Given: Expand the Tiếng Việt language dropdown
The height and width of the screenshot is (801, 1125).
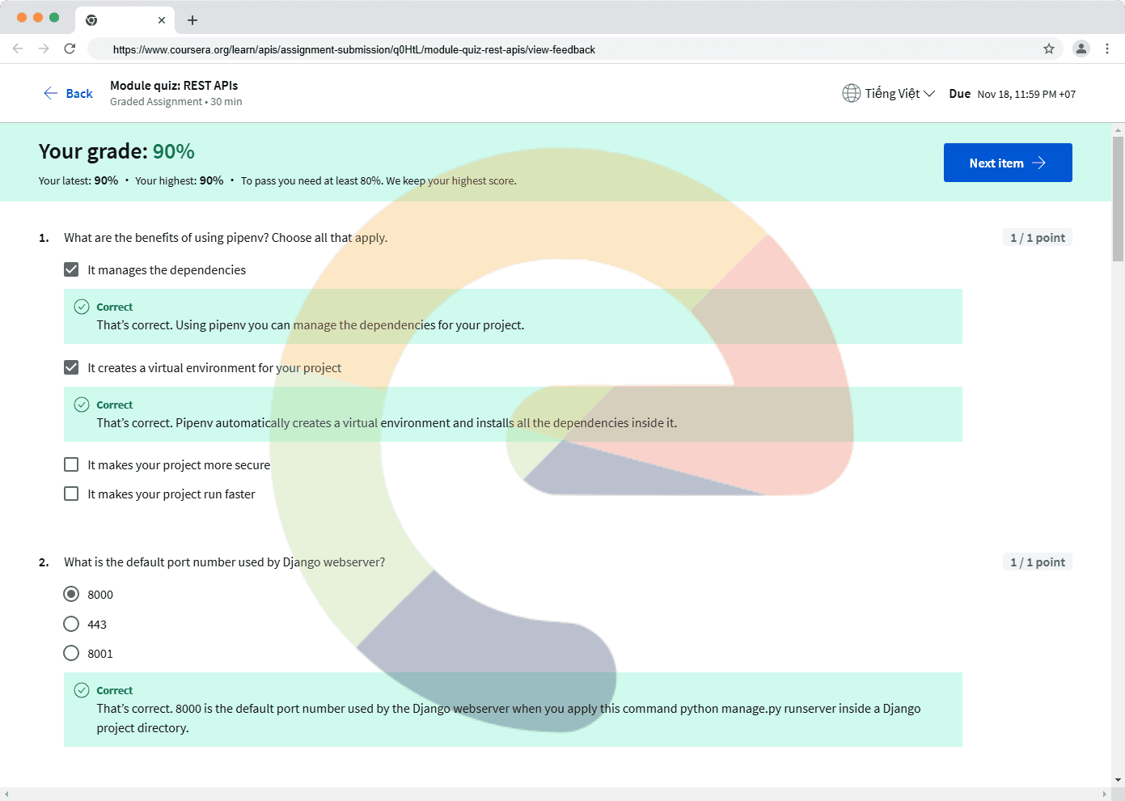Looking at the screenshot, I should coord(889,93).
